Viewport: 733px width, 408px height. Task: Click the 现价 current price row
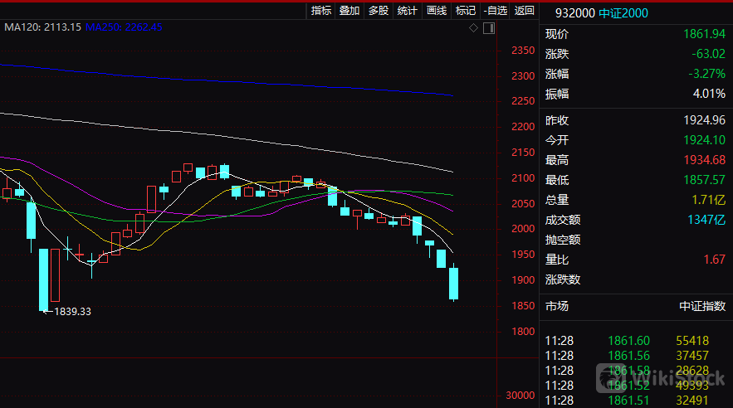(x=557, y=35)
